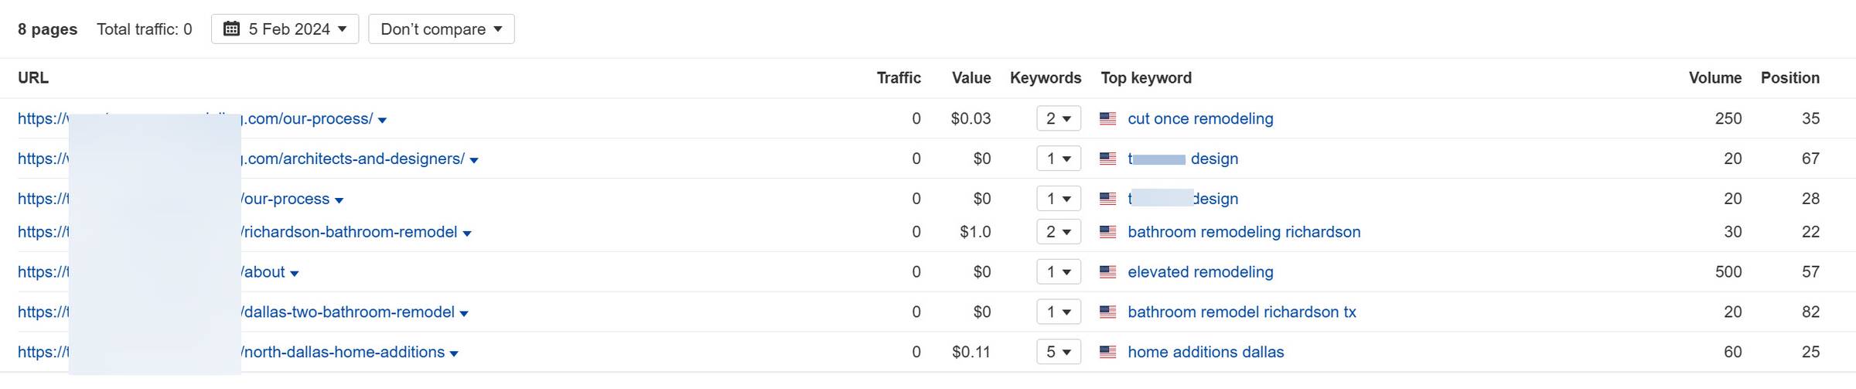1856x389 pixels.
Task: Expand caret next to /our-process/ URL
Action: tap(382, 121)
